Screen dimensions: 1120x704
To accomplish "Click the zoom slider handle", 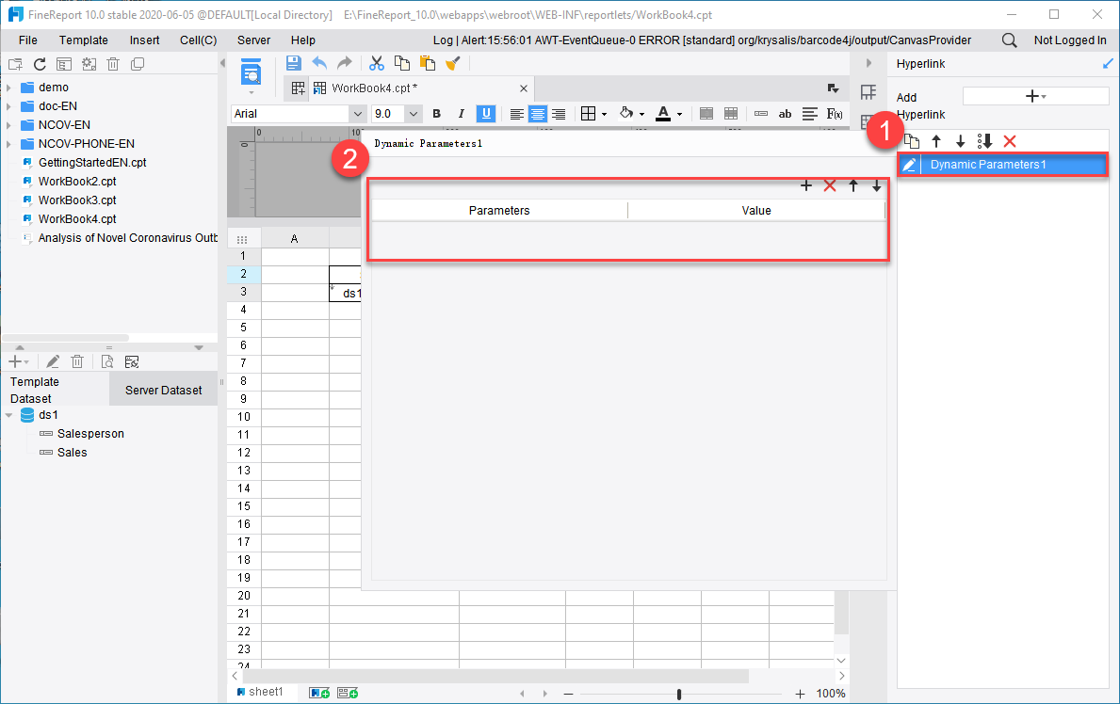I will [678, 694].
